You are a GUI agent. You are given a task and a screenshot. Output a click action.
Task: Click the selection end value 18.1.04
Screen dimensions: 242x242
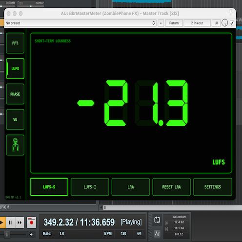click(x=179, y=228)
